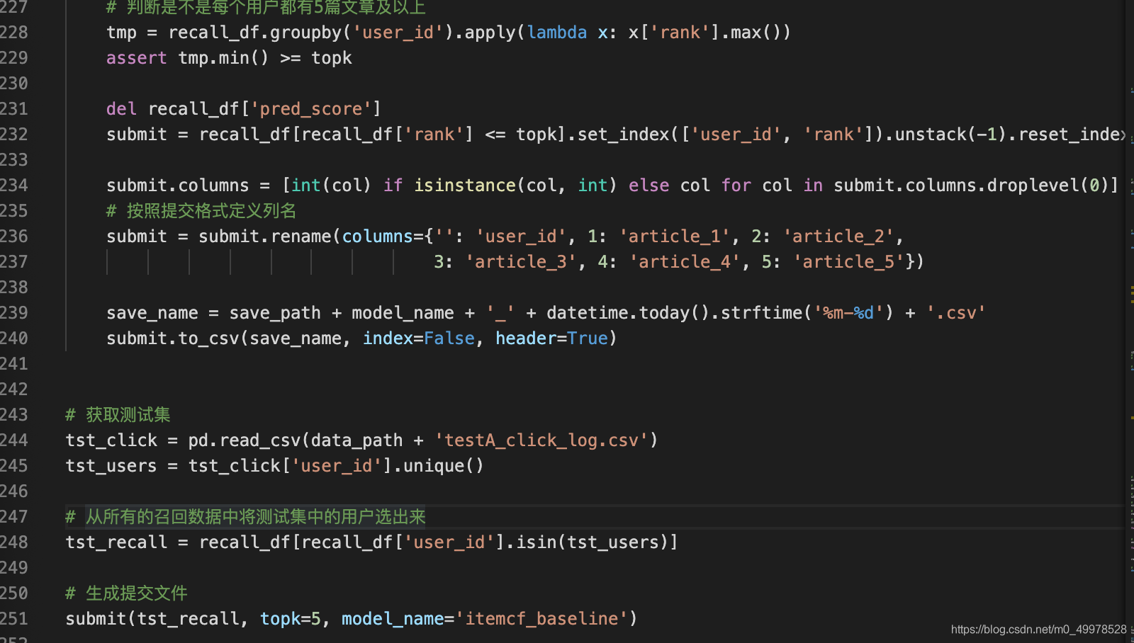This screenshot has height=643, width=1134.
Task: Click 'strftime' method on line 239
Action: point(761,313)
